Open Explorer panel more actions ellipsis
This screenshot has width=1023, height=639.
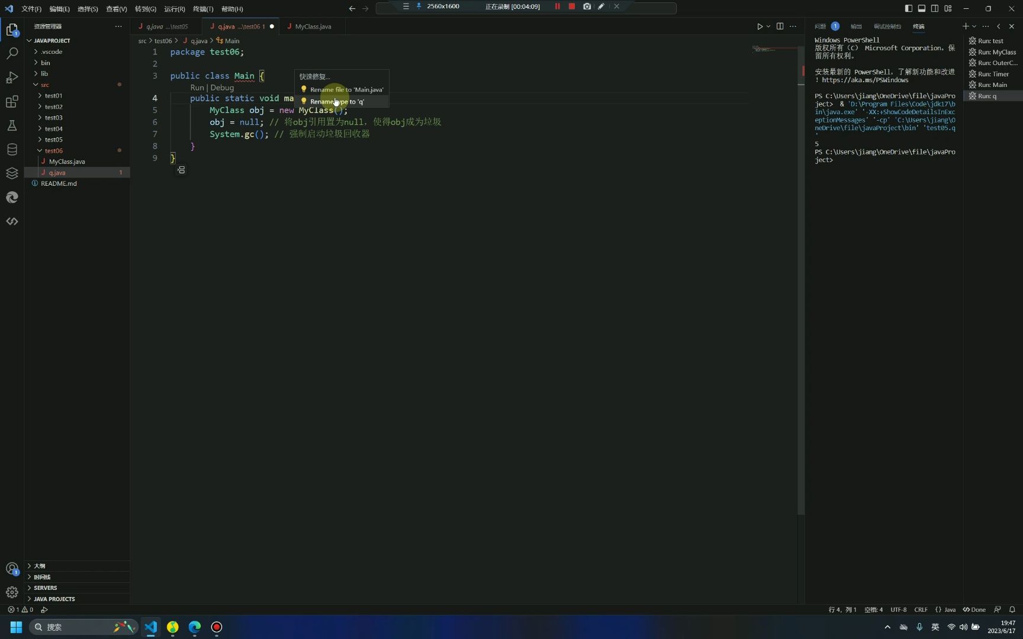click(118, 26)
